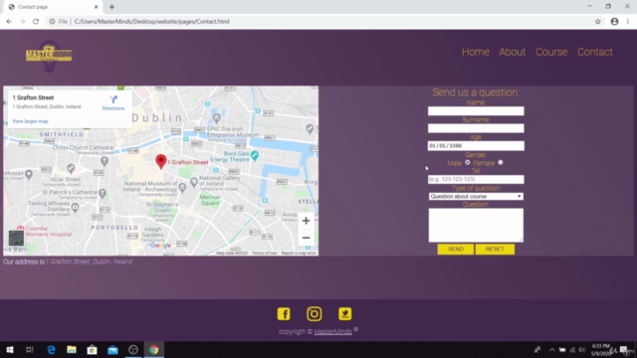Open a new browser tab
This screenshot has width=637, height=358.
click(x=111, y=7)
